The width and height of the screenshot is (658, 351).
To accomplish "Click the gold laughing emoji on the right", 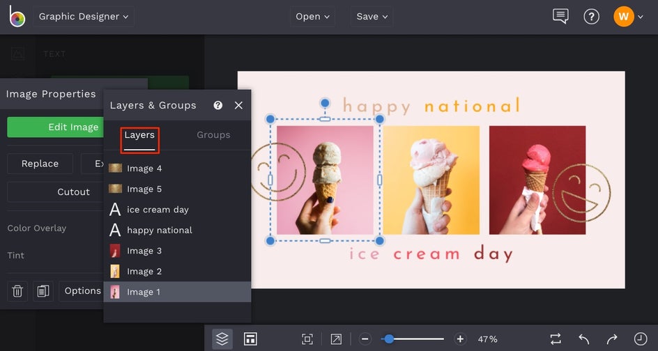I will [x=581, y=193].
